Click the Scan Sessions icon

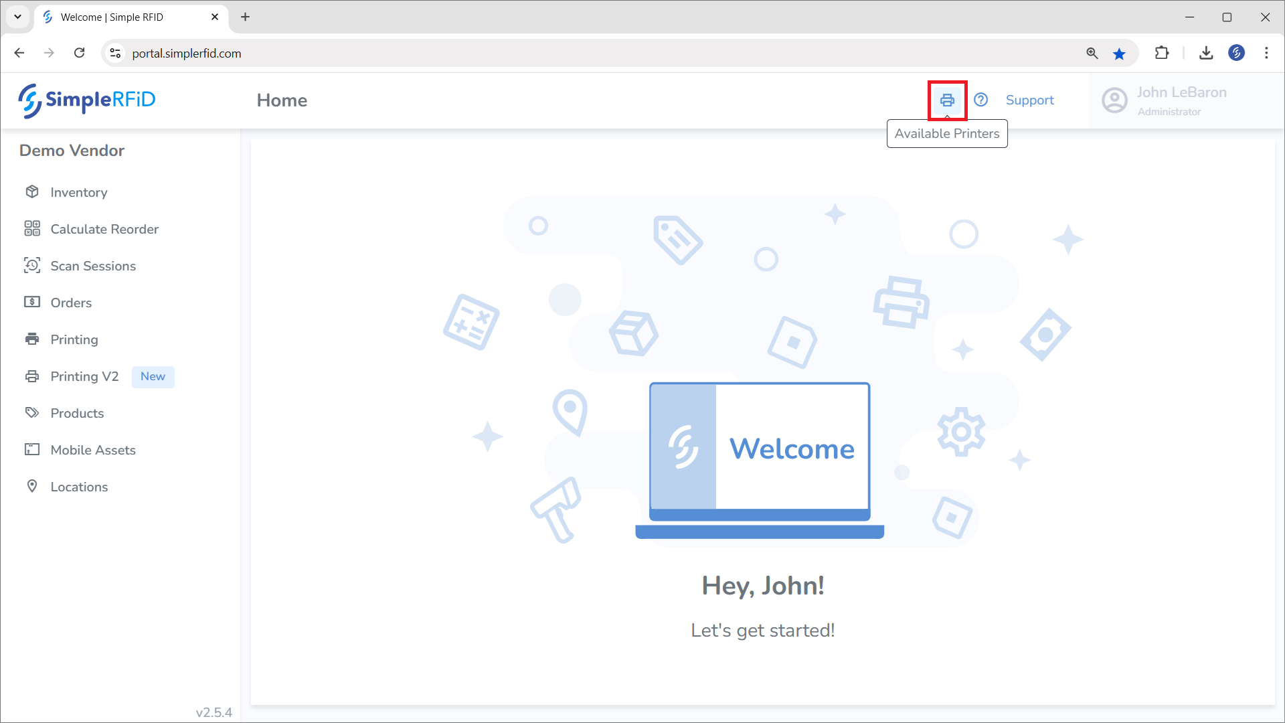(x=32, y=265)
